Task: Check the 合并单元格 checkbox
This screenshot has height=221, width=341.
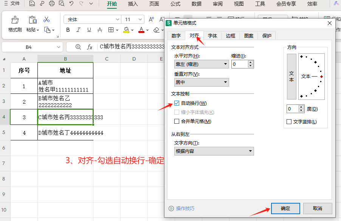Action: coord(177,121)
